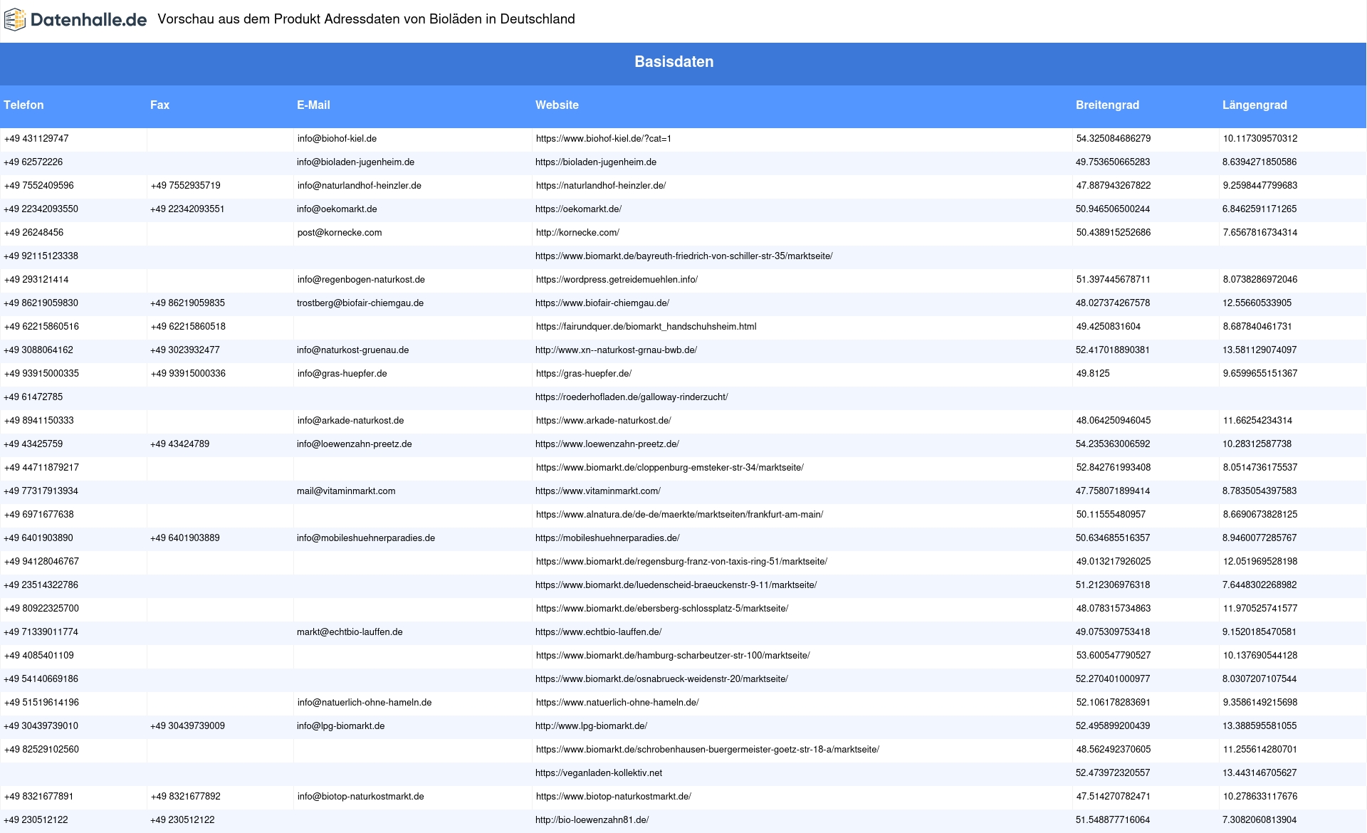
Task: Click email post@kornecke.com
Action: (x=340, y=233)
